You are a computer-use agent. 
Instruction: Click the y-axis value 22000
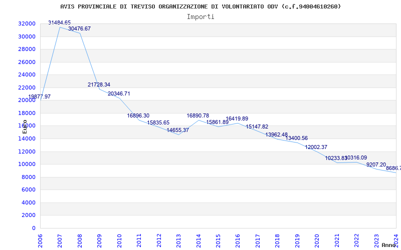click(27, 87)
